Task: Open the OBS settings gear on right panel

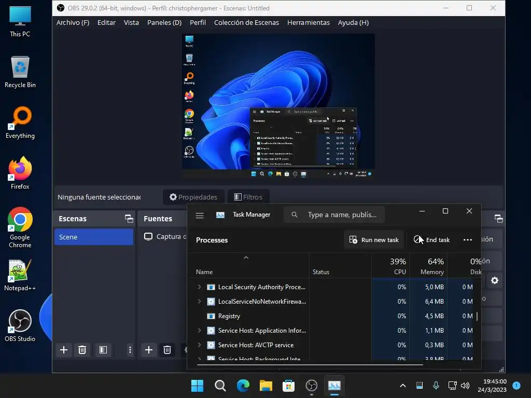Action: [495, 280]
